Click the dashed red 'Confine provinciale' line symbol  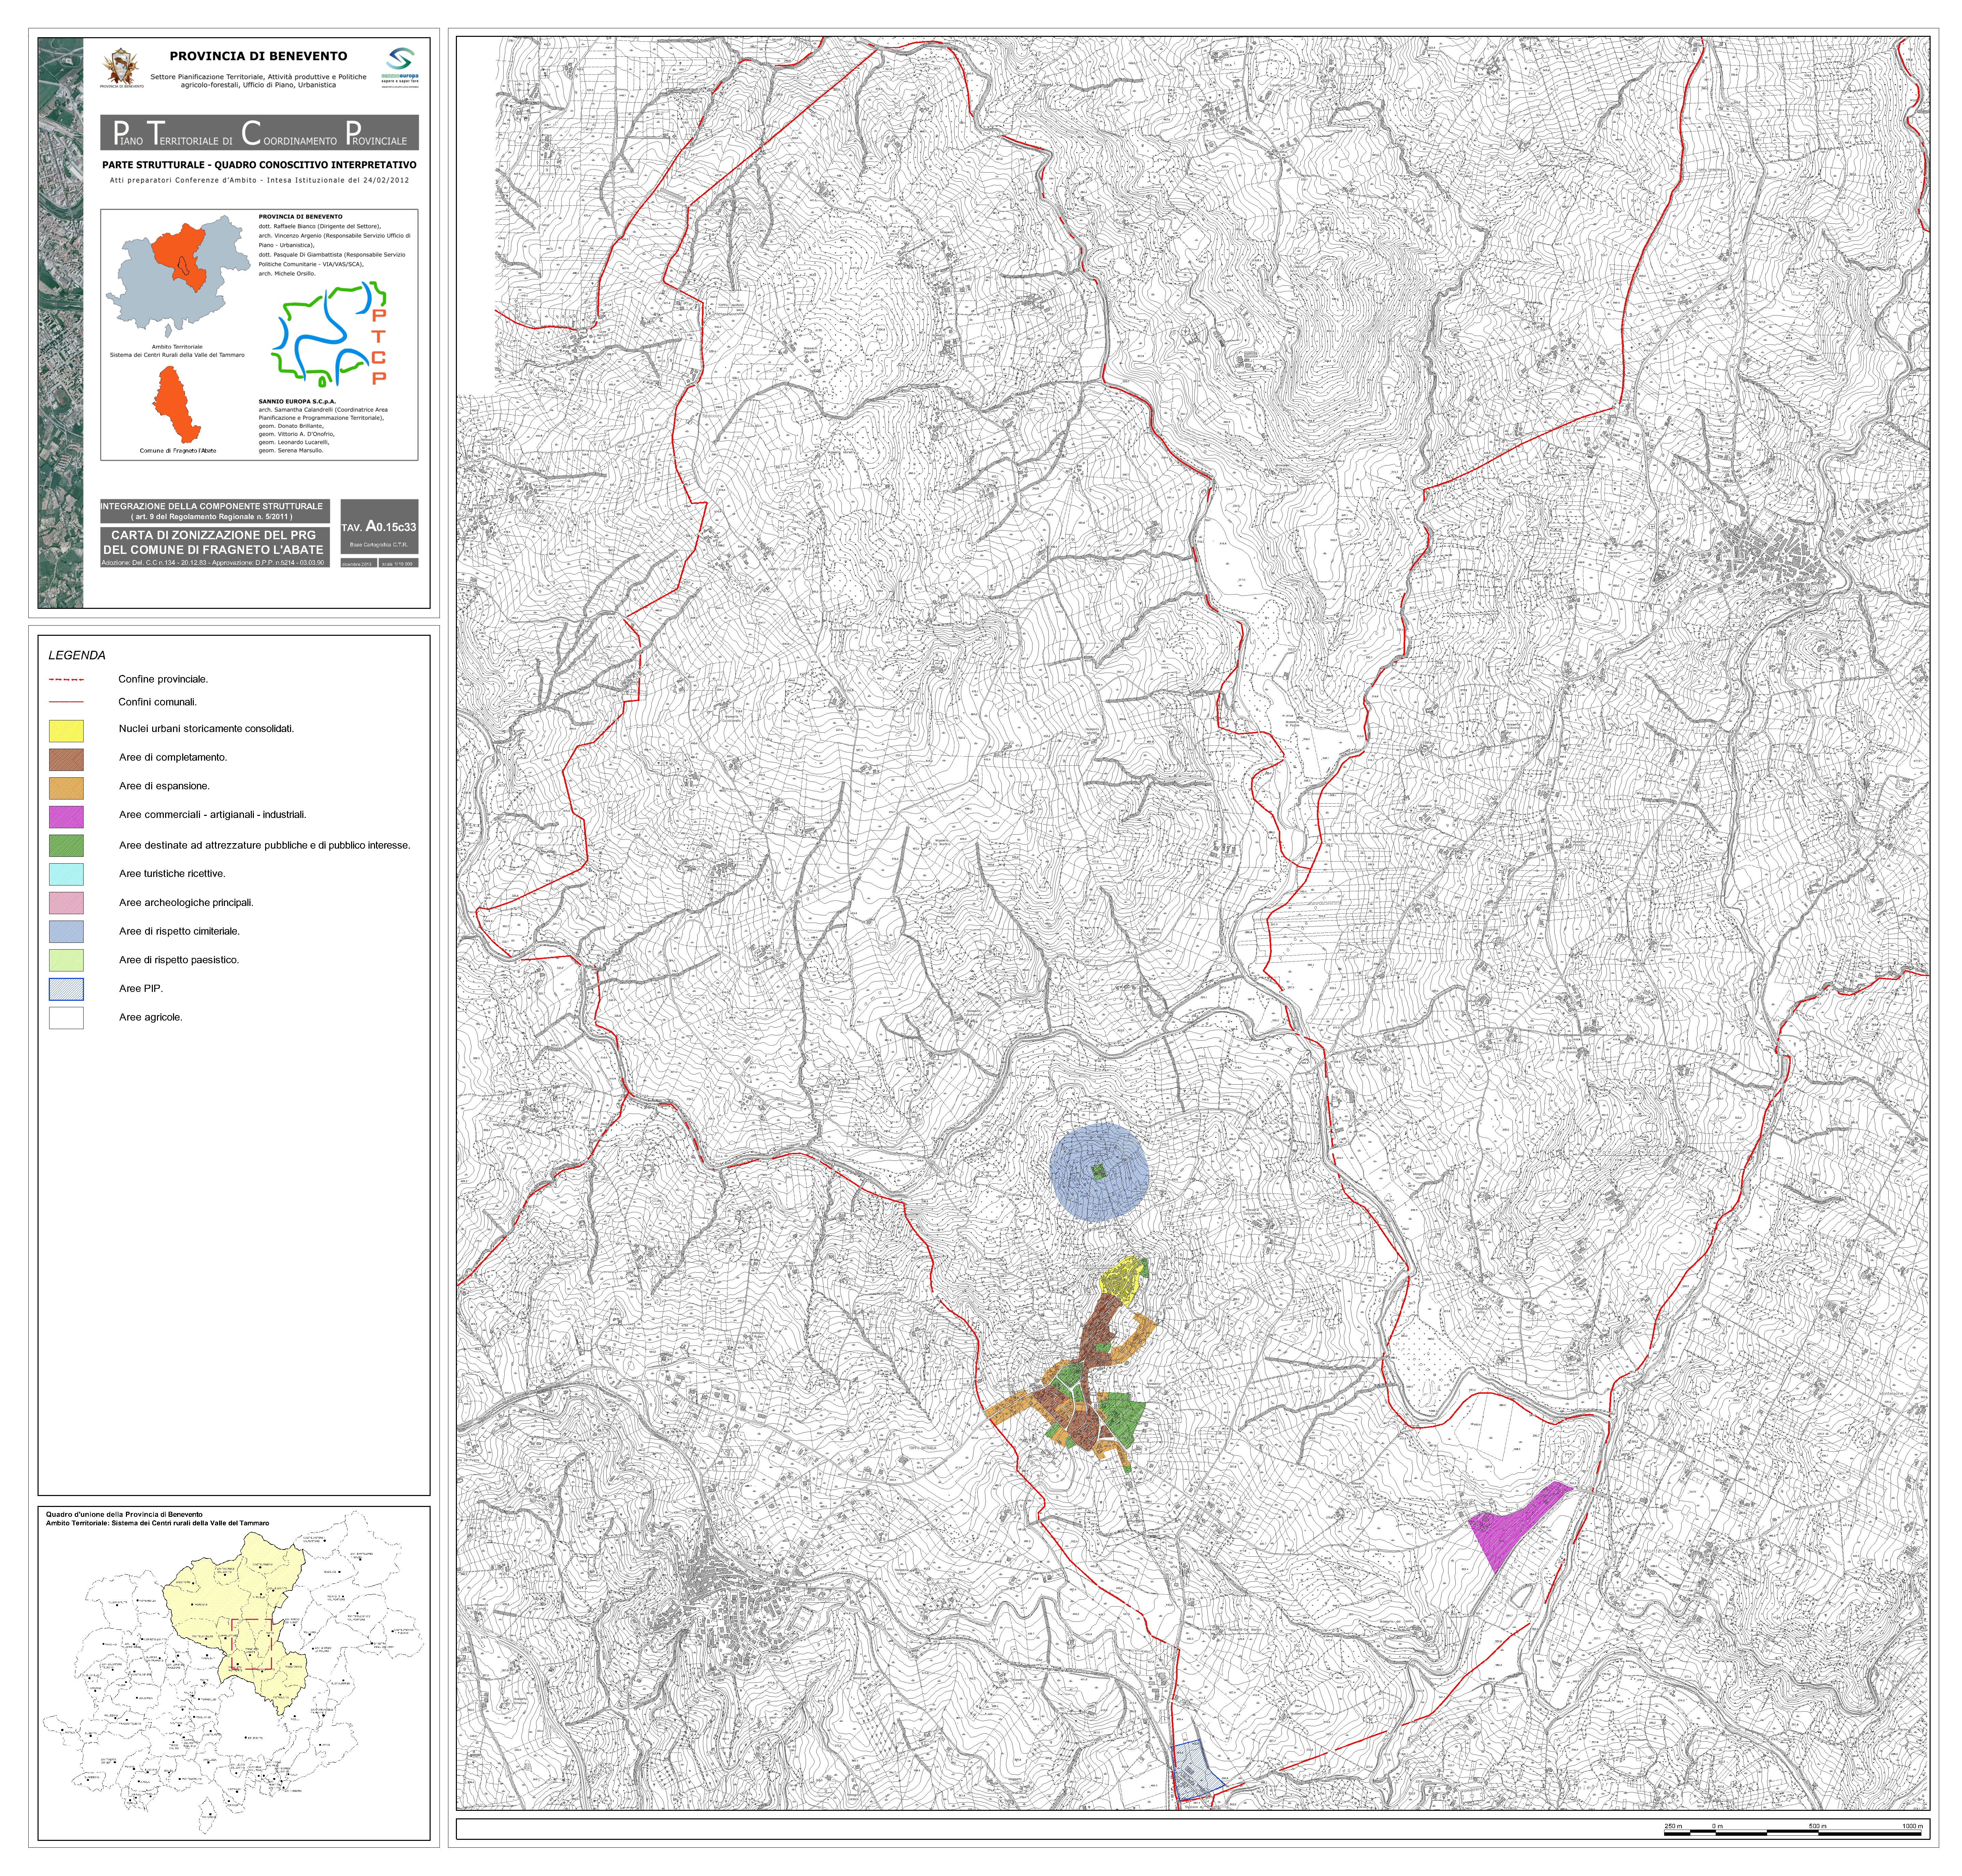pyautogui.click(x=66, y=680)
